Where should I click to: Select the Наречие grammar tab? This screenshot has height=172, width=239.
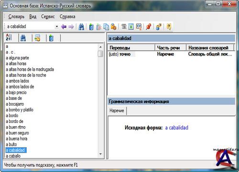(117, 110)
